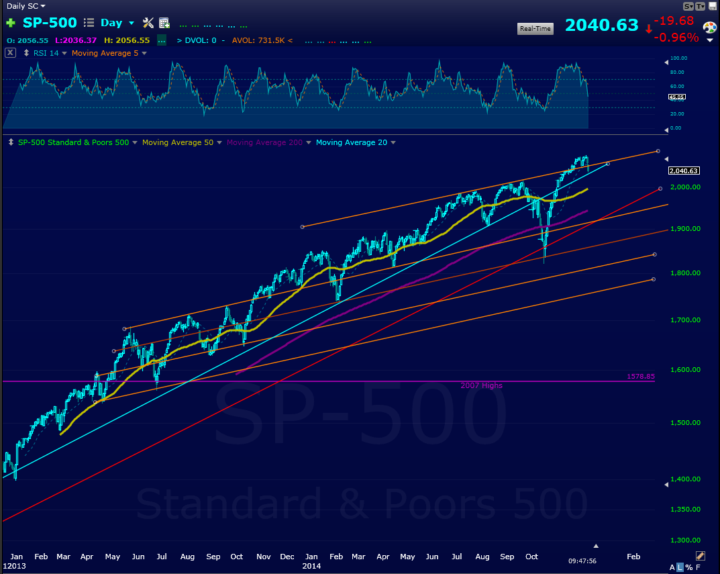
Task: Click the lowest orange trendline's right endpoint handle
Action: click(x=654, y=279)
